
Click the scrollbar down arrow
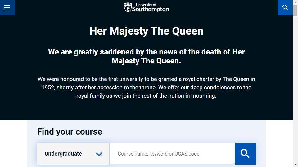point(295,164)
